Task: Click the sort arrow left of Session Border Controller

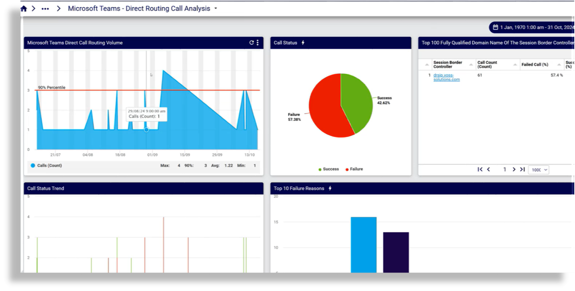Action: click(x=427, y=65)
